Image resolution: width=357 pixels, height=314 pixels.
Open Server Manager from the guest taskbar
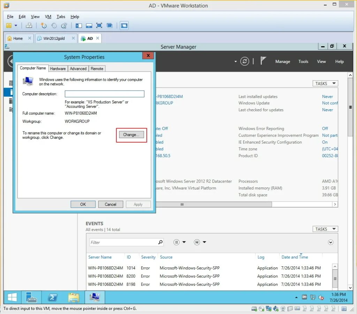[31, 297]
